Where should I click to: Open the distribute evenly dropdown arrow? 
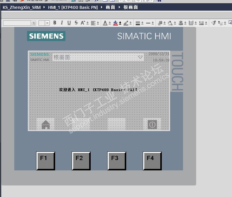[196, 23]
